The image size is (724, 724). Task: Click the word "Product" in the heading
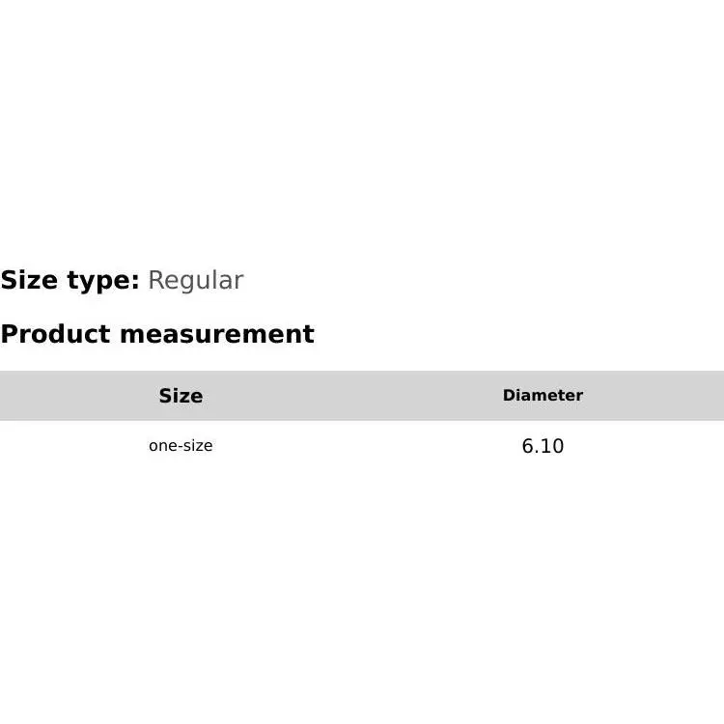tap(55, 334)
